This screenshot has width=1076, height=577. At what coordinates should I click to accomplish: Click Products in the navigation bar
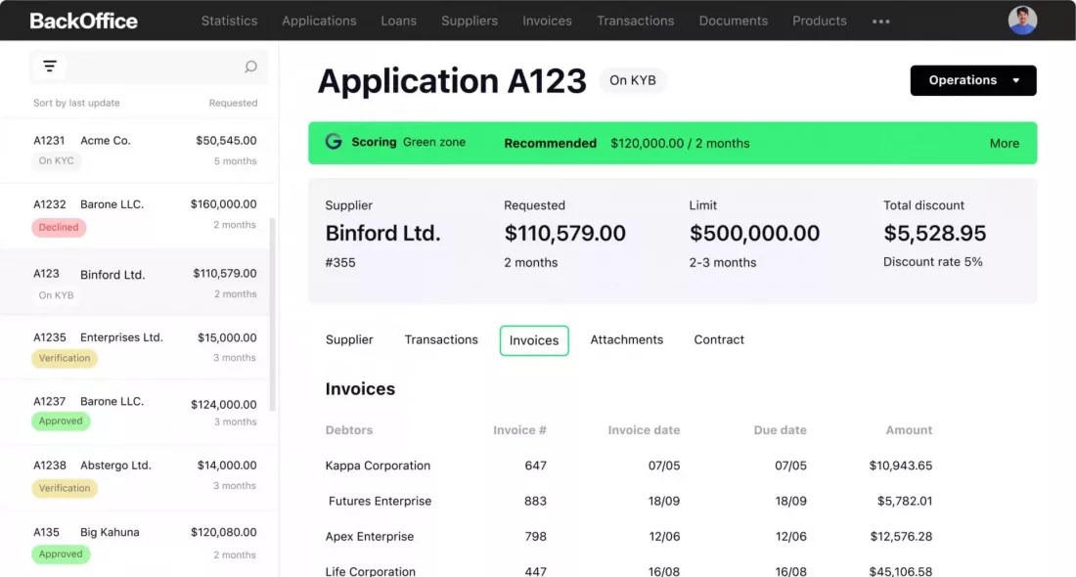click(x=819, y=21)
